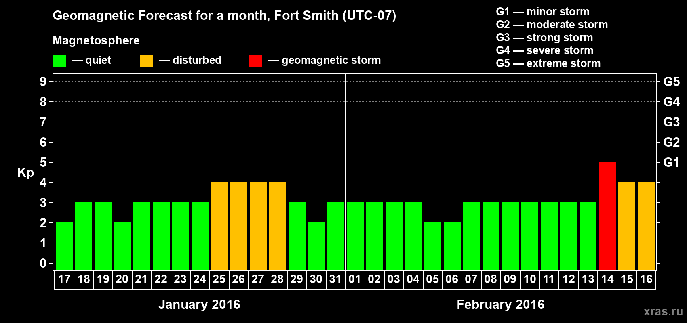Click Kp value 9 on left axis
The image size is (687, 323).
[43, 82]
